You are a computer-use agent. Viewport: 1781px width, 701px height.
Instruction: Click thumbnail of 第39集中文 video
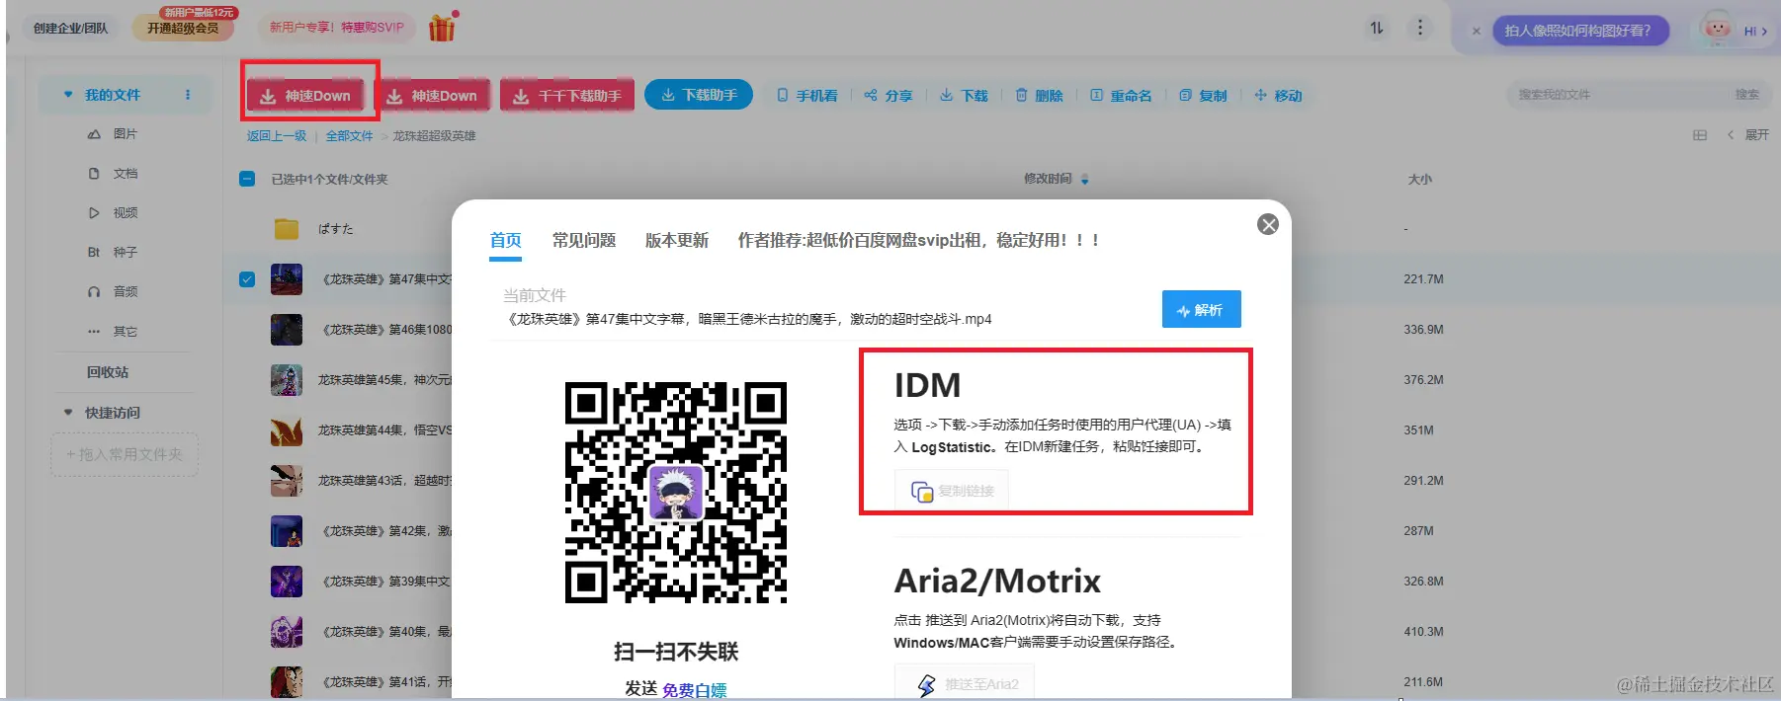click(x=287, y=582)
